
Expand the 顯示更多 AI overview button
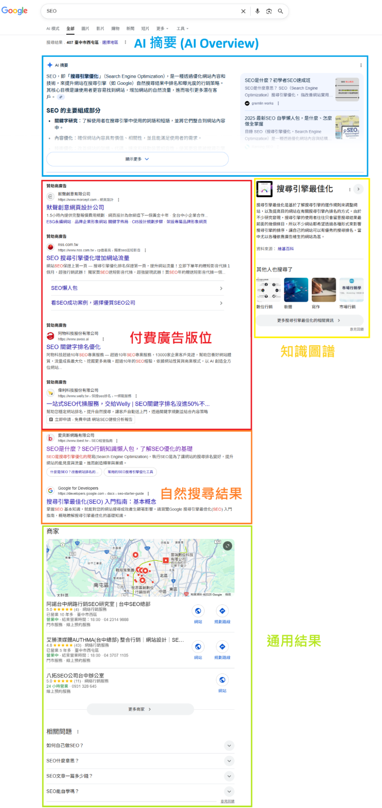pos(137,159)
